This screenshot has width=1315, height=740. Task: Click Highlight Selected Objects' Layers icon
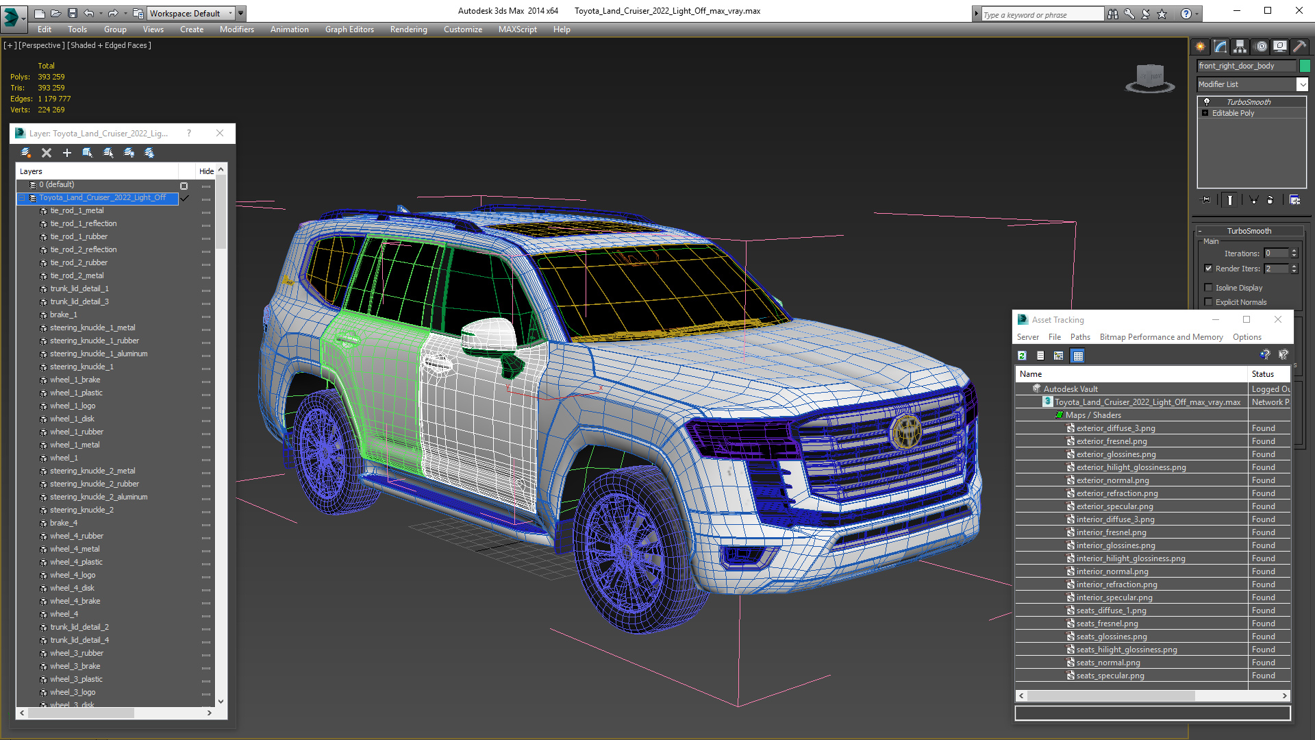(108, 153)
